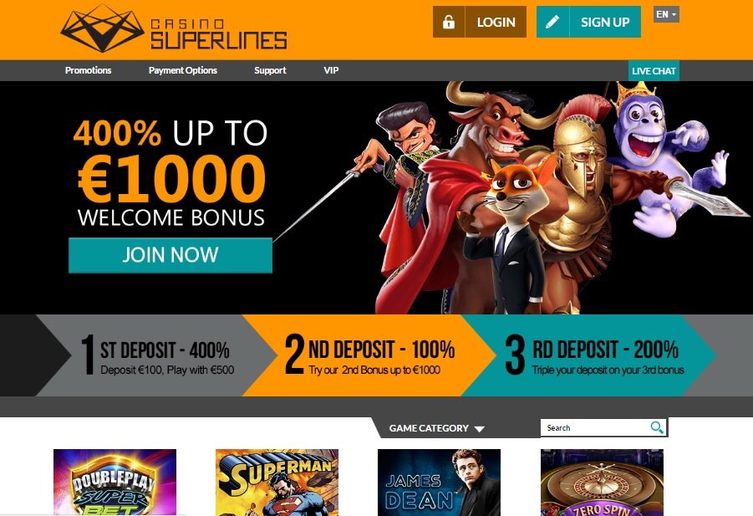The width and height of the screenshot is (753, 516).
Task: Open the Promotions menu item
Action: [x=88, y=70]
